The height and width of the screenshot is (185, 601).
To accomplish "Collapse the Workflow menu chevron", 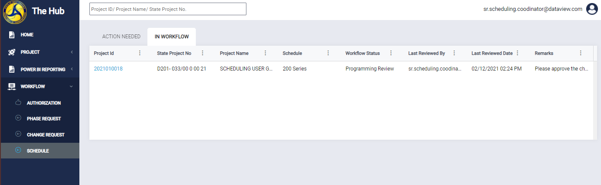I will pos(72,87).
